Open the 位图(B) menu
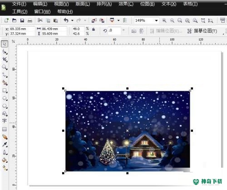Image resolution: width=227 pixels, height=190 pixels. tap(147, 4)
